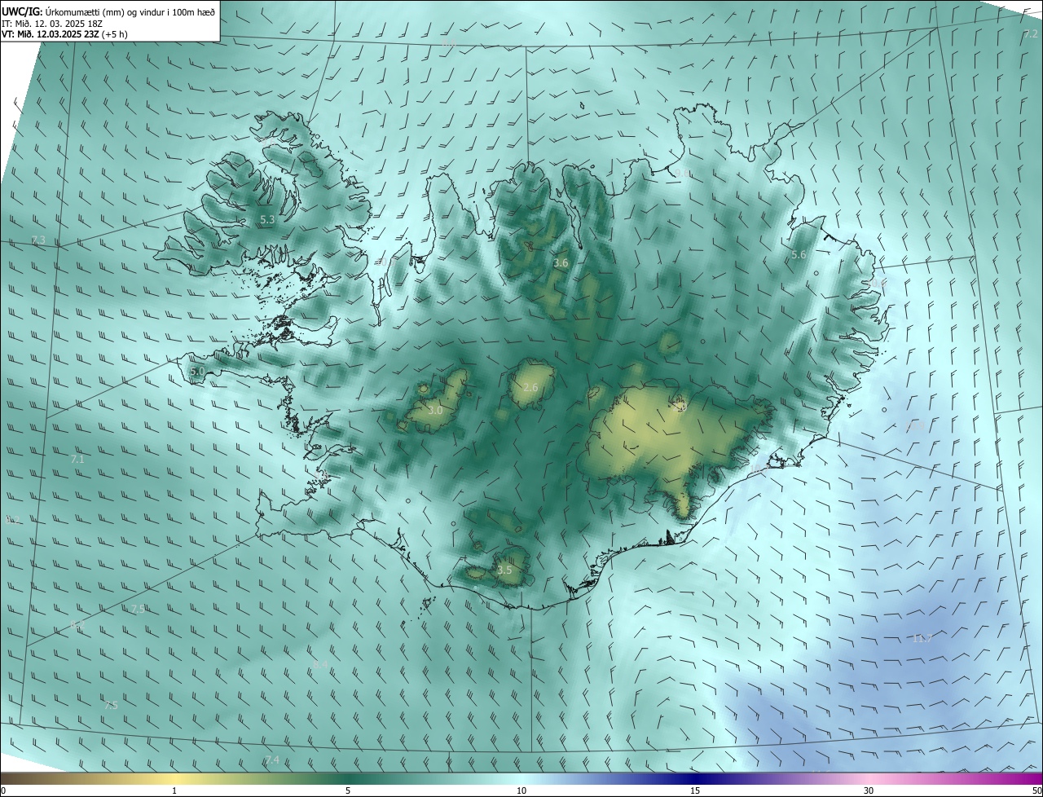This screenshot has width=1043, height=797.
Task: Click the 15 tick label on the color scale
Action: (695, 790)
